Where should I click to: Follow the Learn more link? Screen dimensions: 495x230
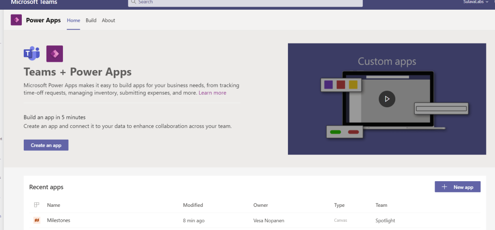(212, 93)
